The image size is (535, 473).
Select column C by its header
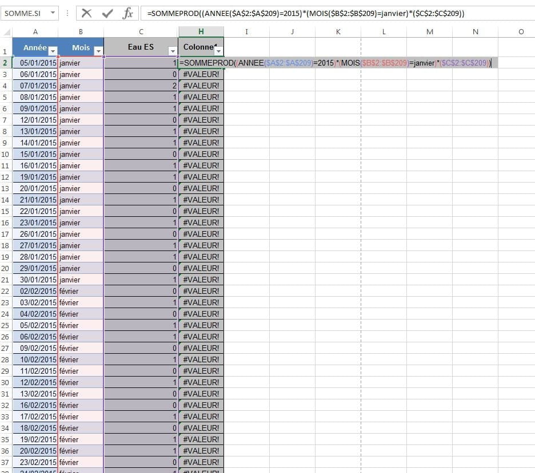click(141, 32)
